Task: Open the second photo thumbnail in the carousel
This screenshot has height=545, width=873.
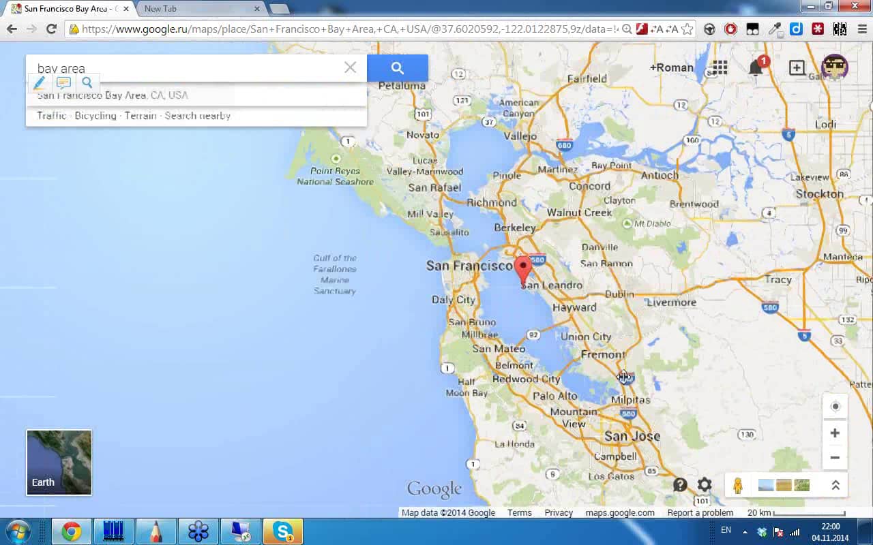Action: 784,486
